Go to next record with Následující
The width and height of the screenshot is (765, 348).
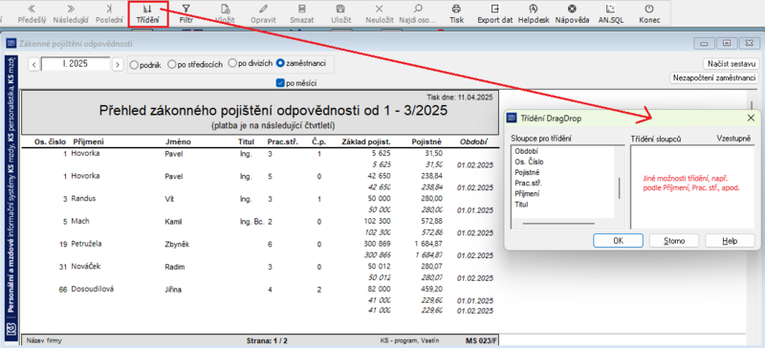(70, 13)
